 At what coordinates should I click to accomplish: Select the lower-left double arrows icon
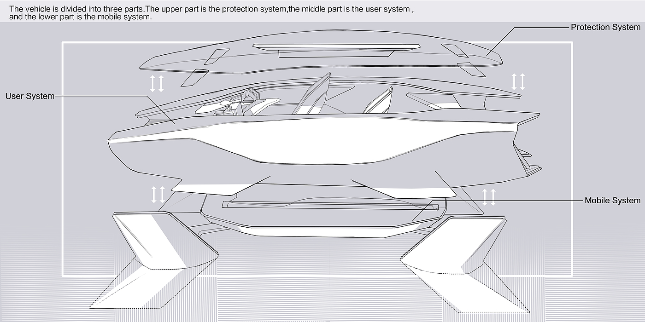point(158,194)
